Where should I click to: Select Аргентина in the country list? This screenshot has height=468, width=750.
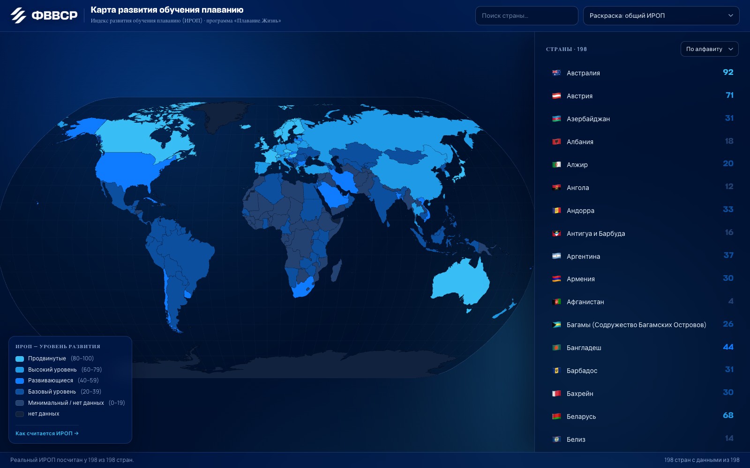642,256
